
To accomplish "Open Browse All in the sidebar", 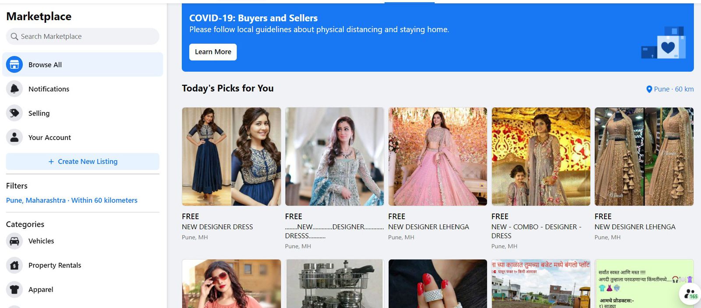I will (x=83, y=65).
